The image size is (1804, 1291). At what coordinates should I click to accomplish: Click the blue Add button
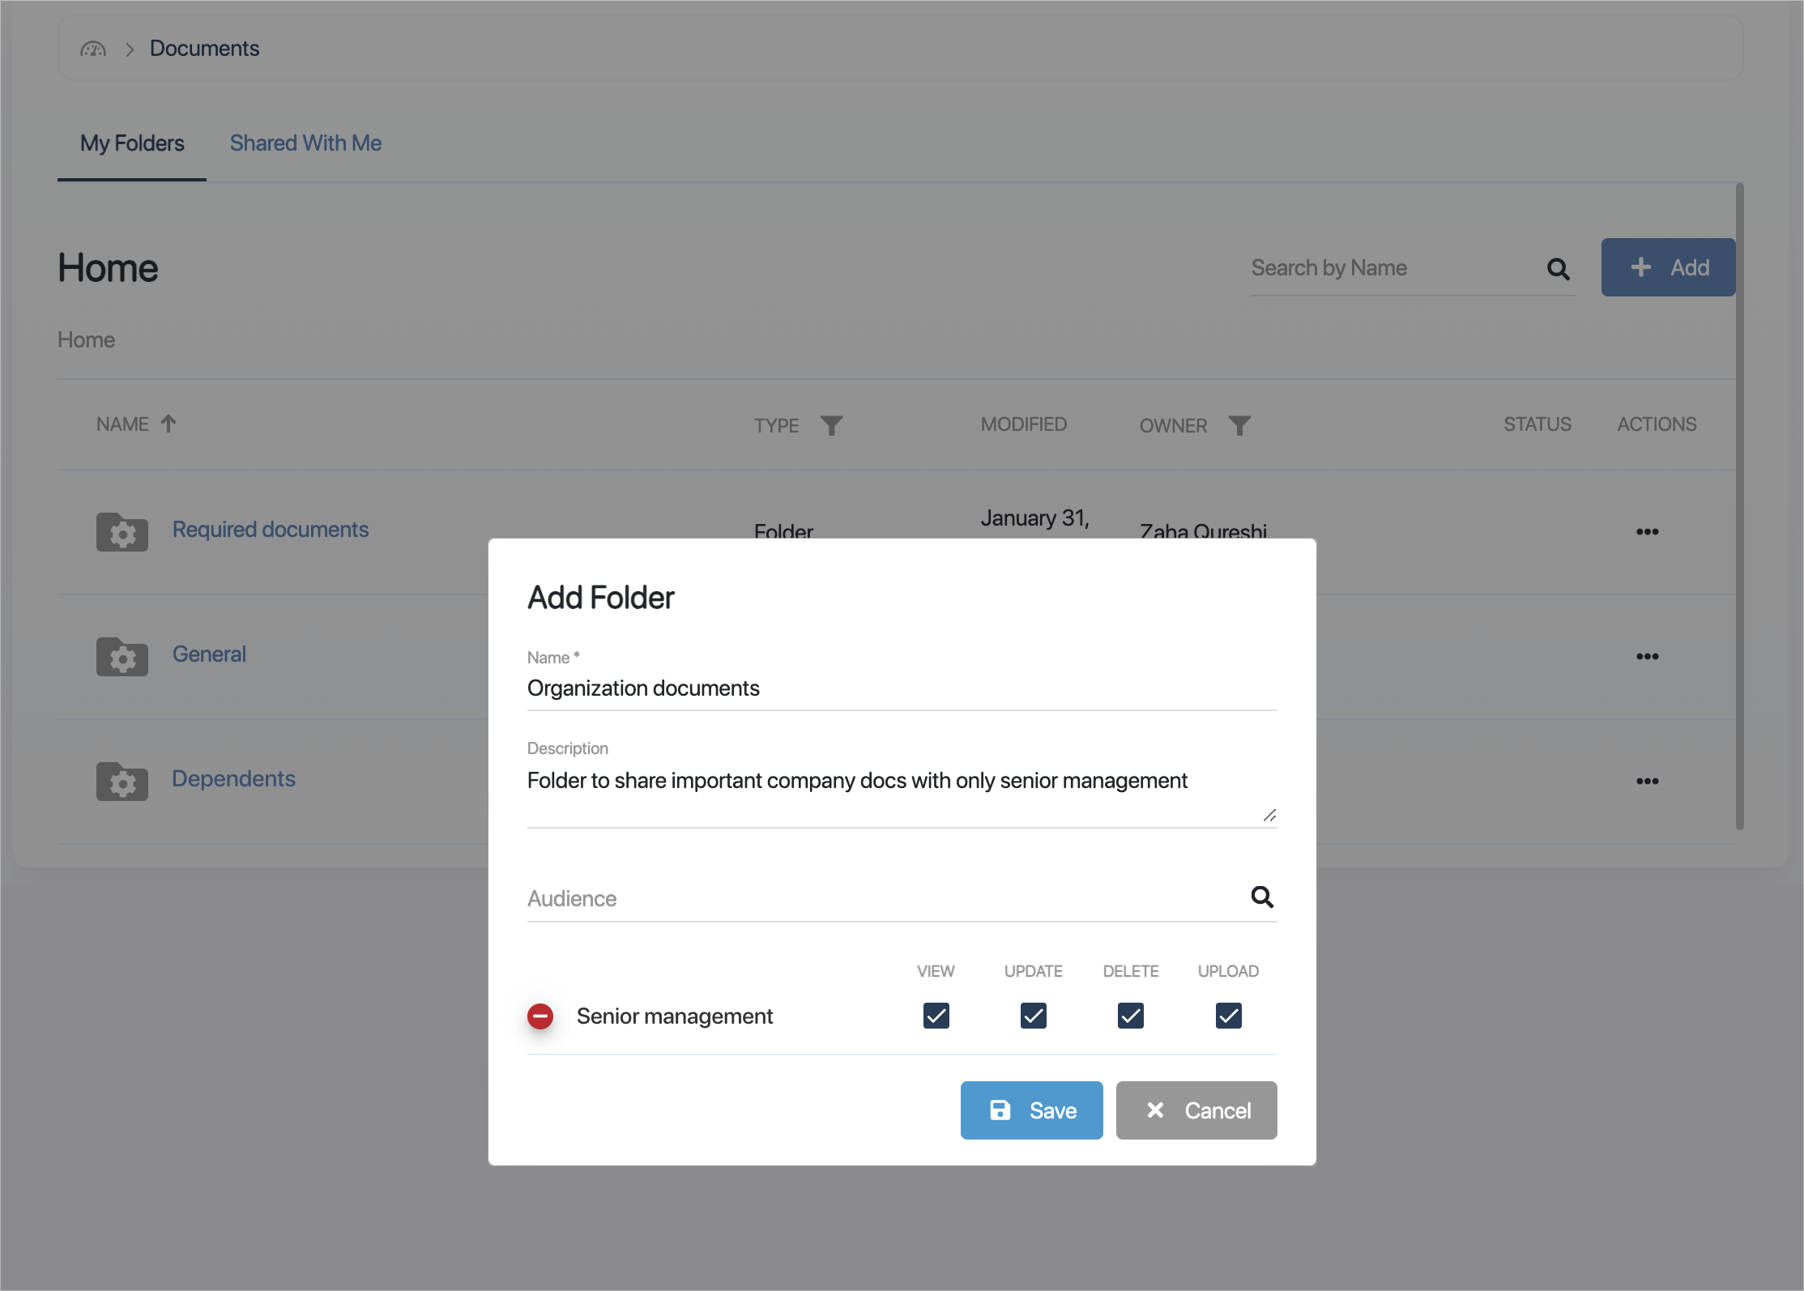[1668, 267]
